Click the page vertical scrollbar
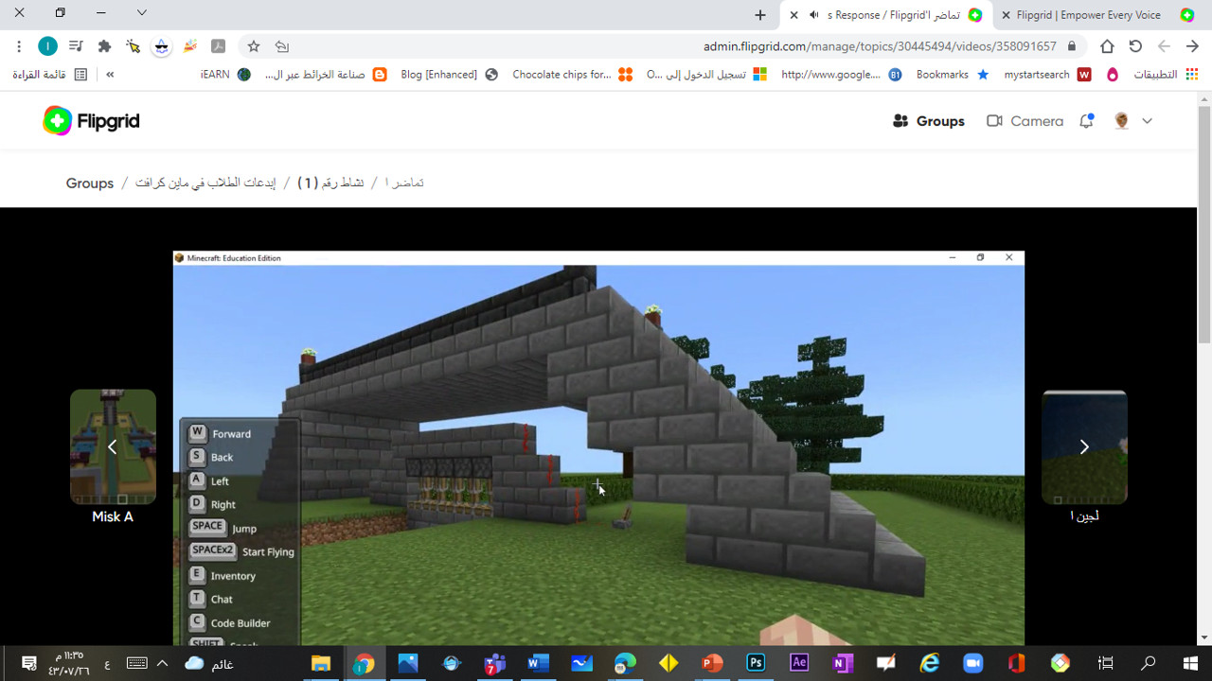Screen dimensions: 1212x681 point(1204,226)
